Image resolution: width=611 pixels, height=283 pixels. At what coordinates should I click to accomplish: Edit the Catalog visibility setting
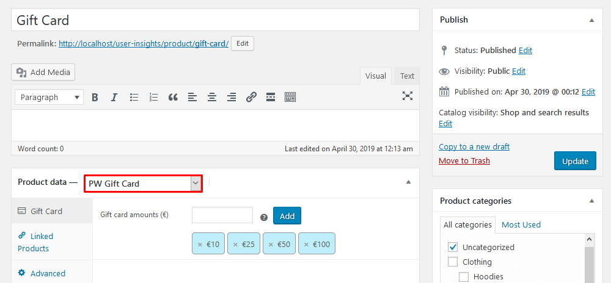tap(445, 124)
